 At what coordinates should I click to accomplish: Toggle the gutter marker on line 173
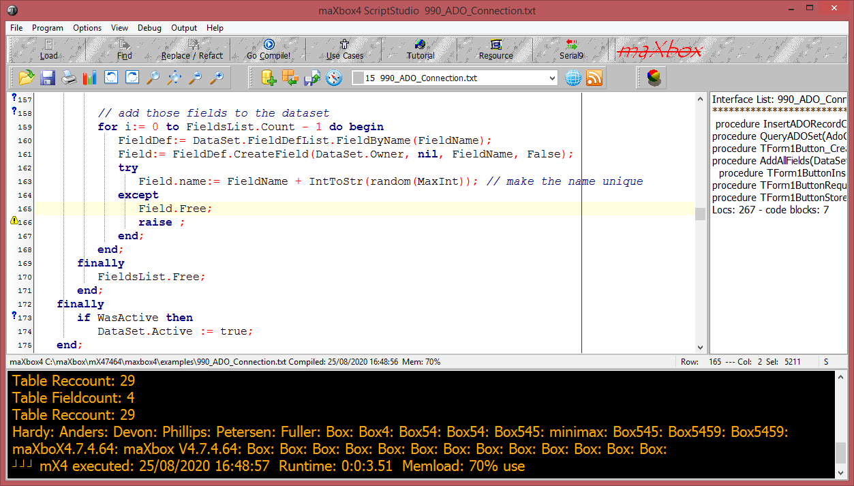[x=14, y=316]
